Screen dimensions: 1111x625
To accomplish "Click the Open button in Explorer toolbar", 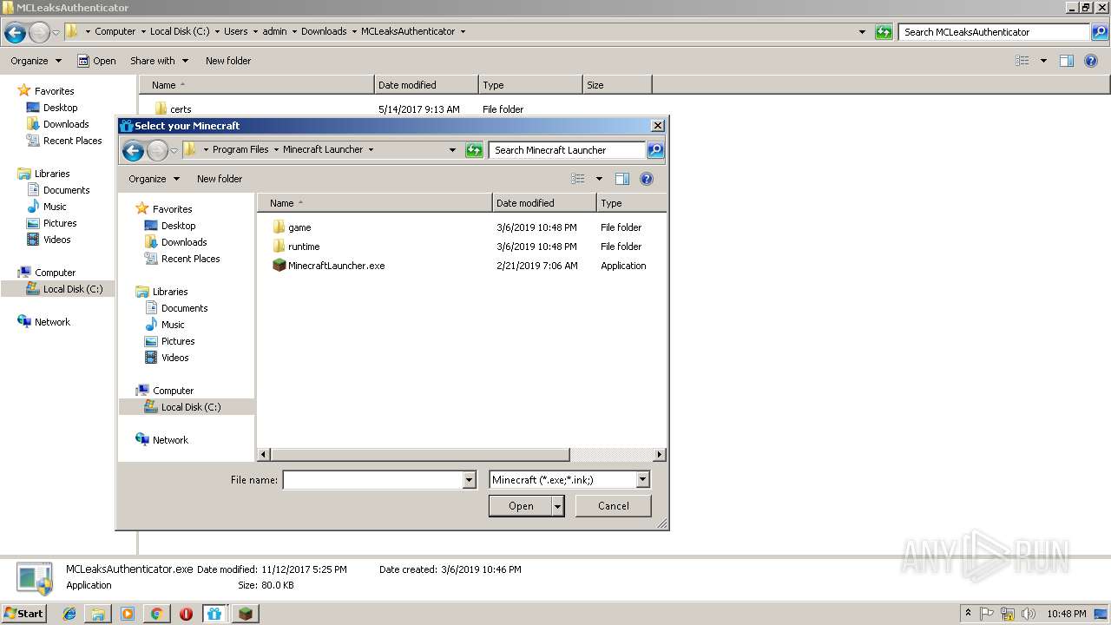I will click(96, 61).
